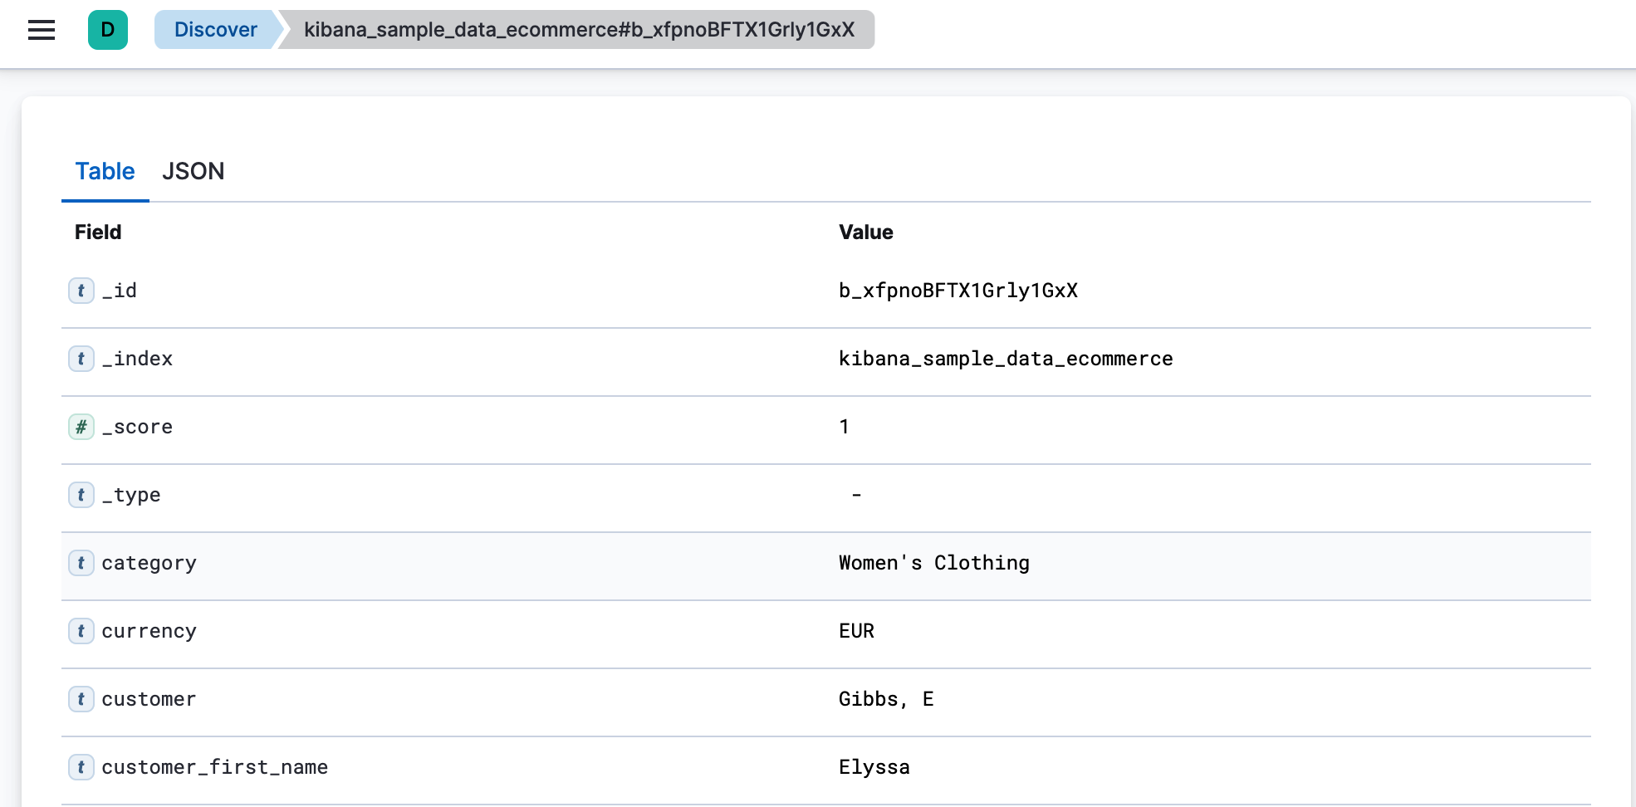Click the customer value Gibbs, E
The height and width of the screenshot is (807, 1636).
coord(886,699)
